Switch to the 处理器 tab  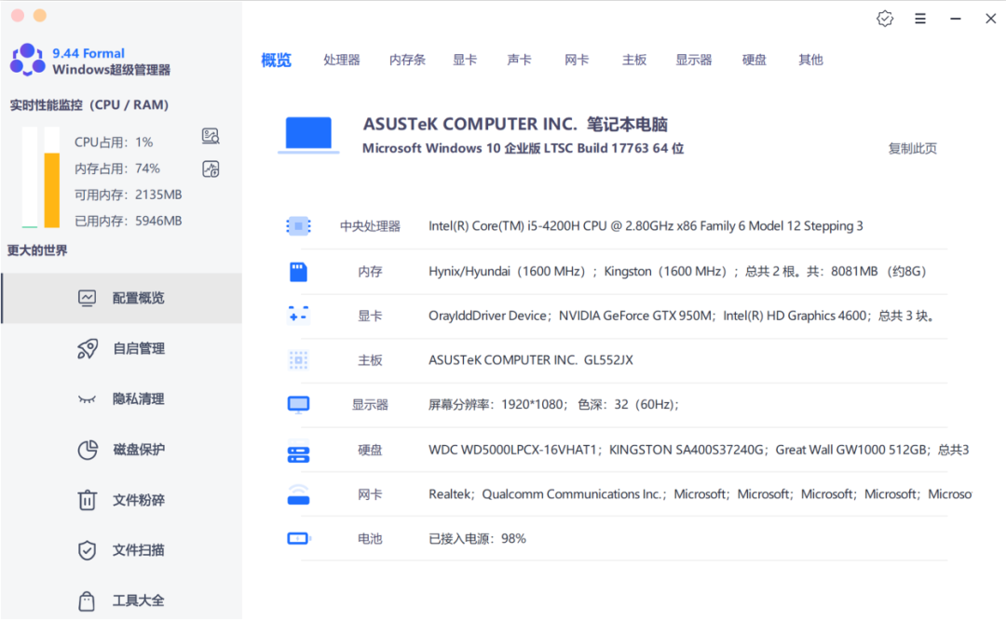[341, 60]
